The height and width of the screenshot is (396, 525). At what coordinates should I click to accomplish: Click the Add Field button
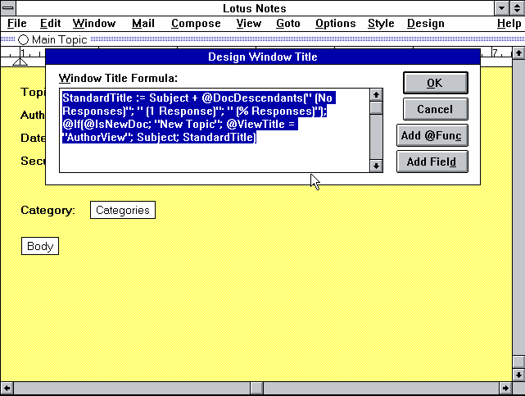[x=434, y=162]
